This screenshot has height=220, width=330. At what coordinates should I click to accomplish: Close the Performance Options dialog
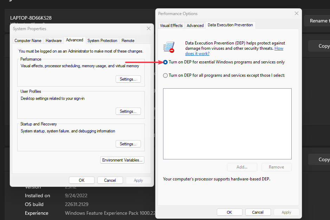(296, 14)
